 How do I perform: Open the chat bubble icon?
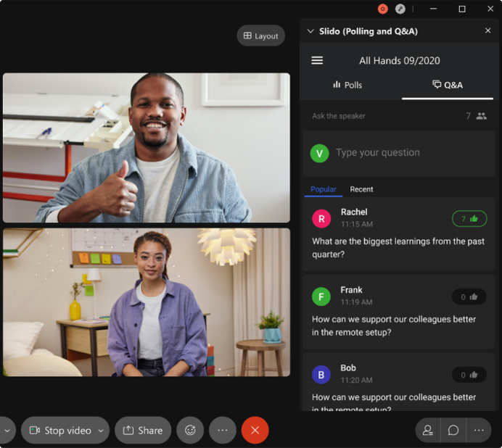(453, 430)
